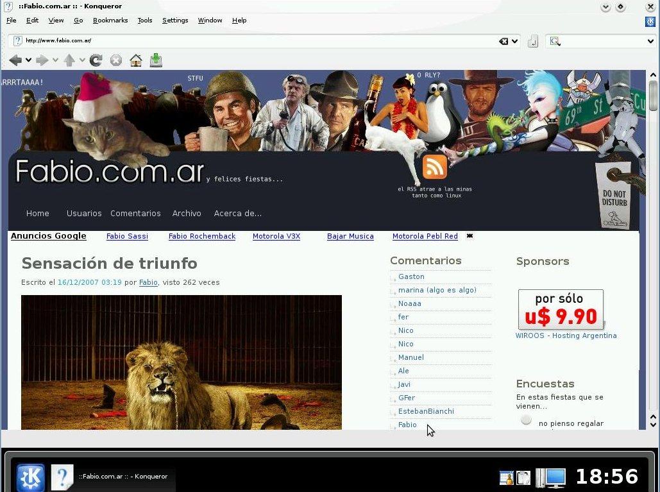Go to the Home page icon
The width and height of the screenshot is (660, 492).
135,60
